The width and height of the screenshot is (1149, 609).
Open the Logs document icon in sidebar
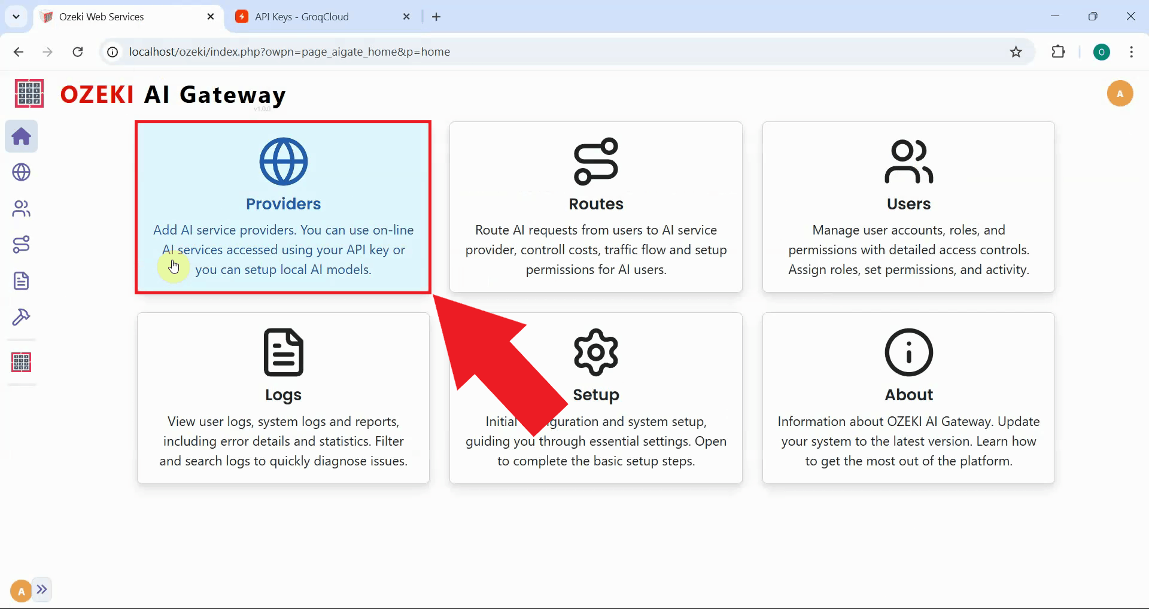(x=21, y=281)
